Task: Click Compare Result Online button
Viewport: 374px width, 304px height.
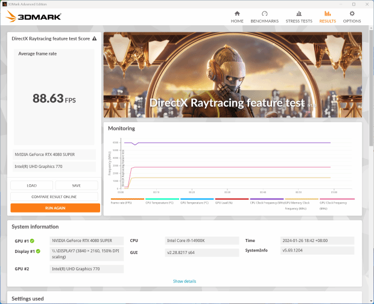Action: [x=54, y=197]
